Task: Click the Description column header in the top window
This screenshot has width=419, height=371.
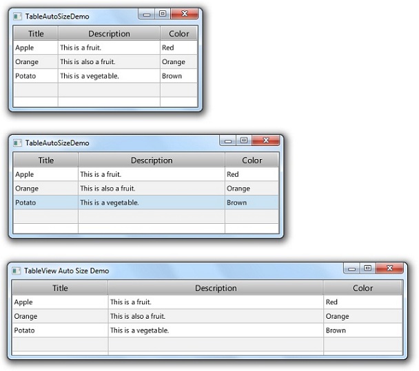Action: pos(109,33)
